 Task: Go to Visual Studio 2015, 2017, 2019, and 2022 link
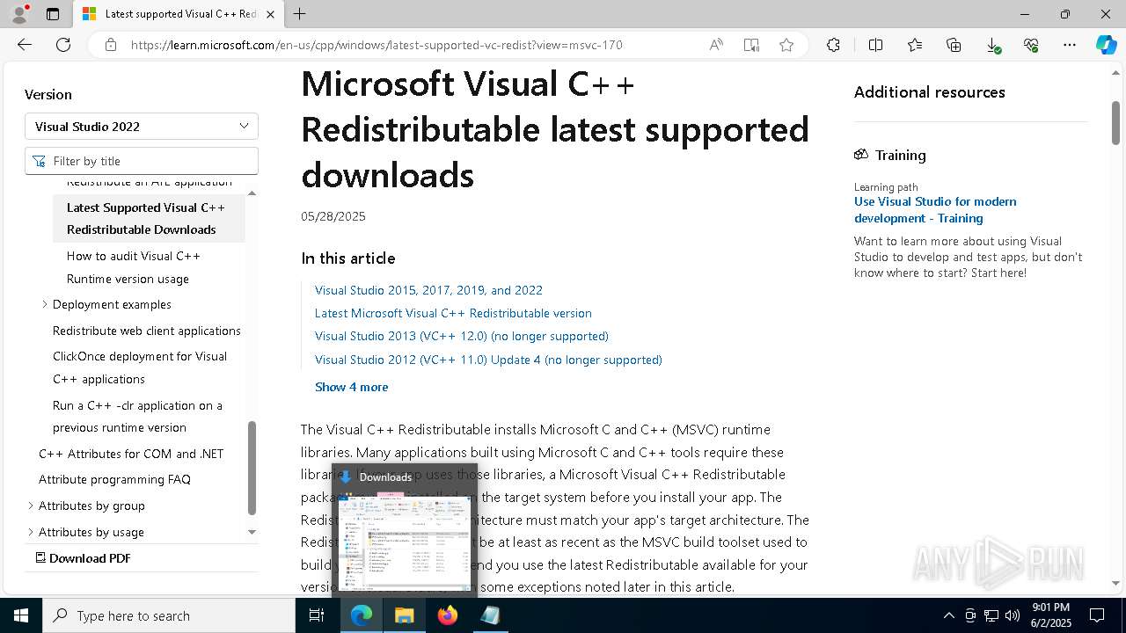click(428, 290)
